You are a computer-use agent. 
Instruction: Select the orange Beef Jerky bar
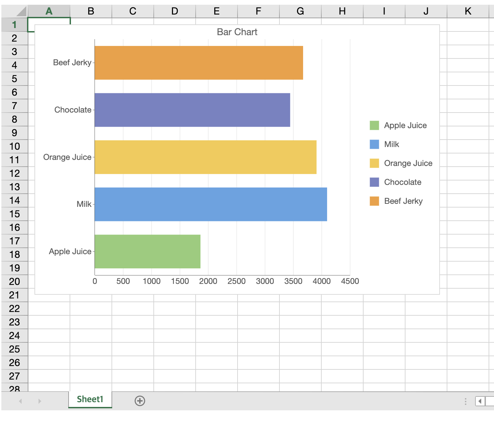199,63
